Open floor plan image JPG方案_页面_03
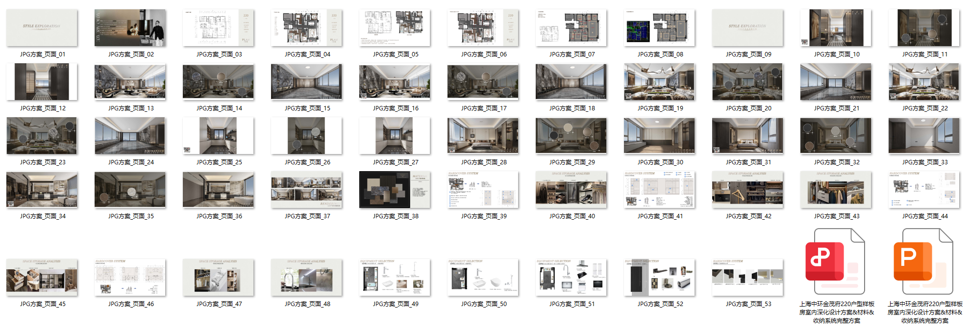Viewport: 969px width, 335px height. (x=218, y=27)
